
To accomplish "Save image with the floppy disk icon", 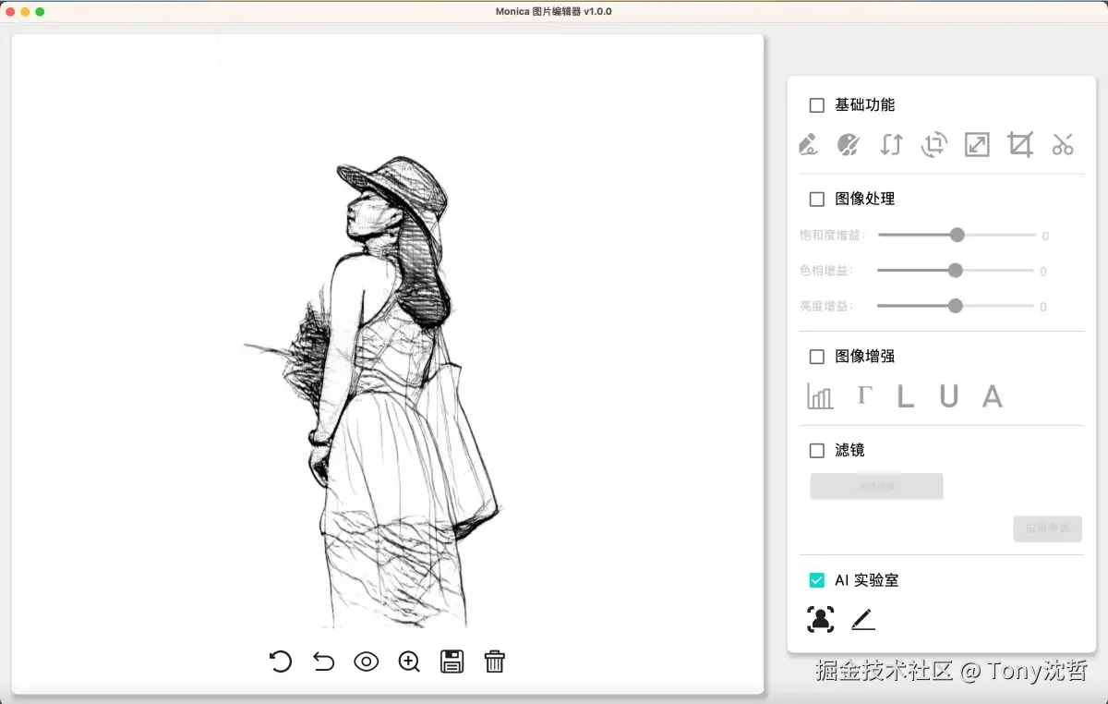I will click(452, 662).
